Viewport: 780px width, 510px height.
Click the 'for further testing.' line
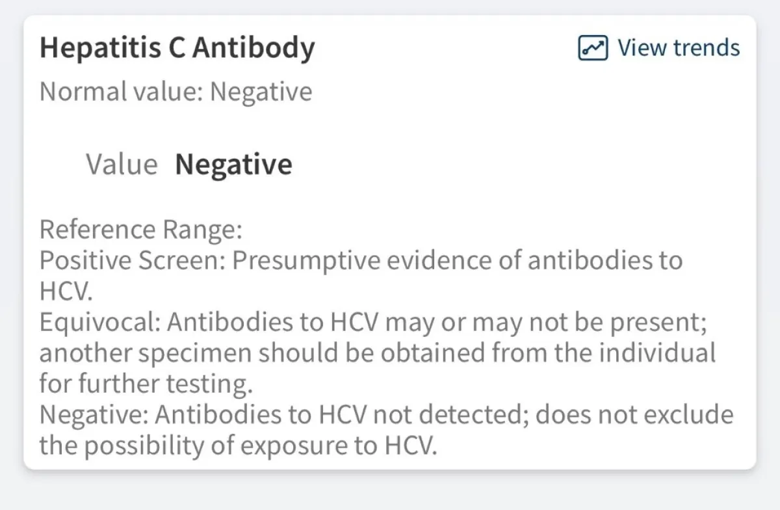tap(146, 384)
